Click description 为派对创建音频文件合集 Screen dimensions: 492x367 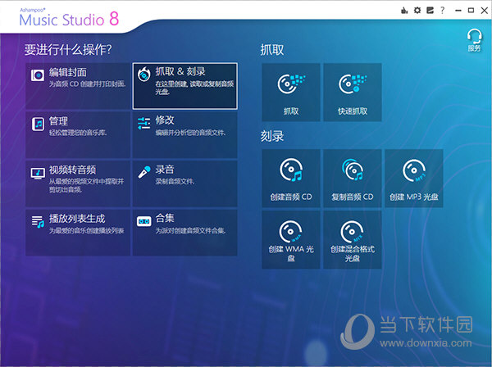190,231
